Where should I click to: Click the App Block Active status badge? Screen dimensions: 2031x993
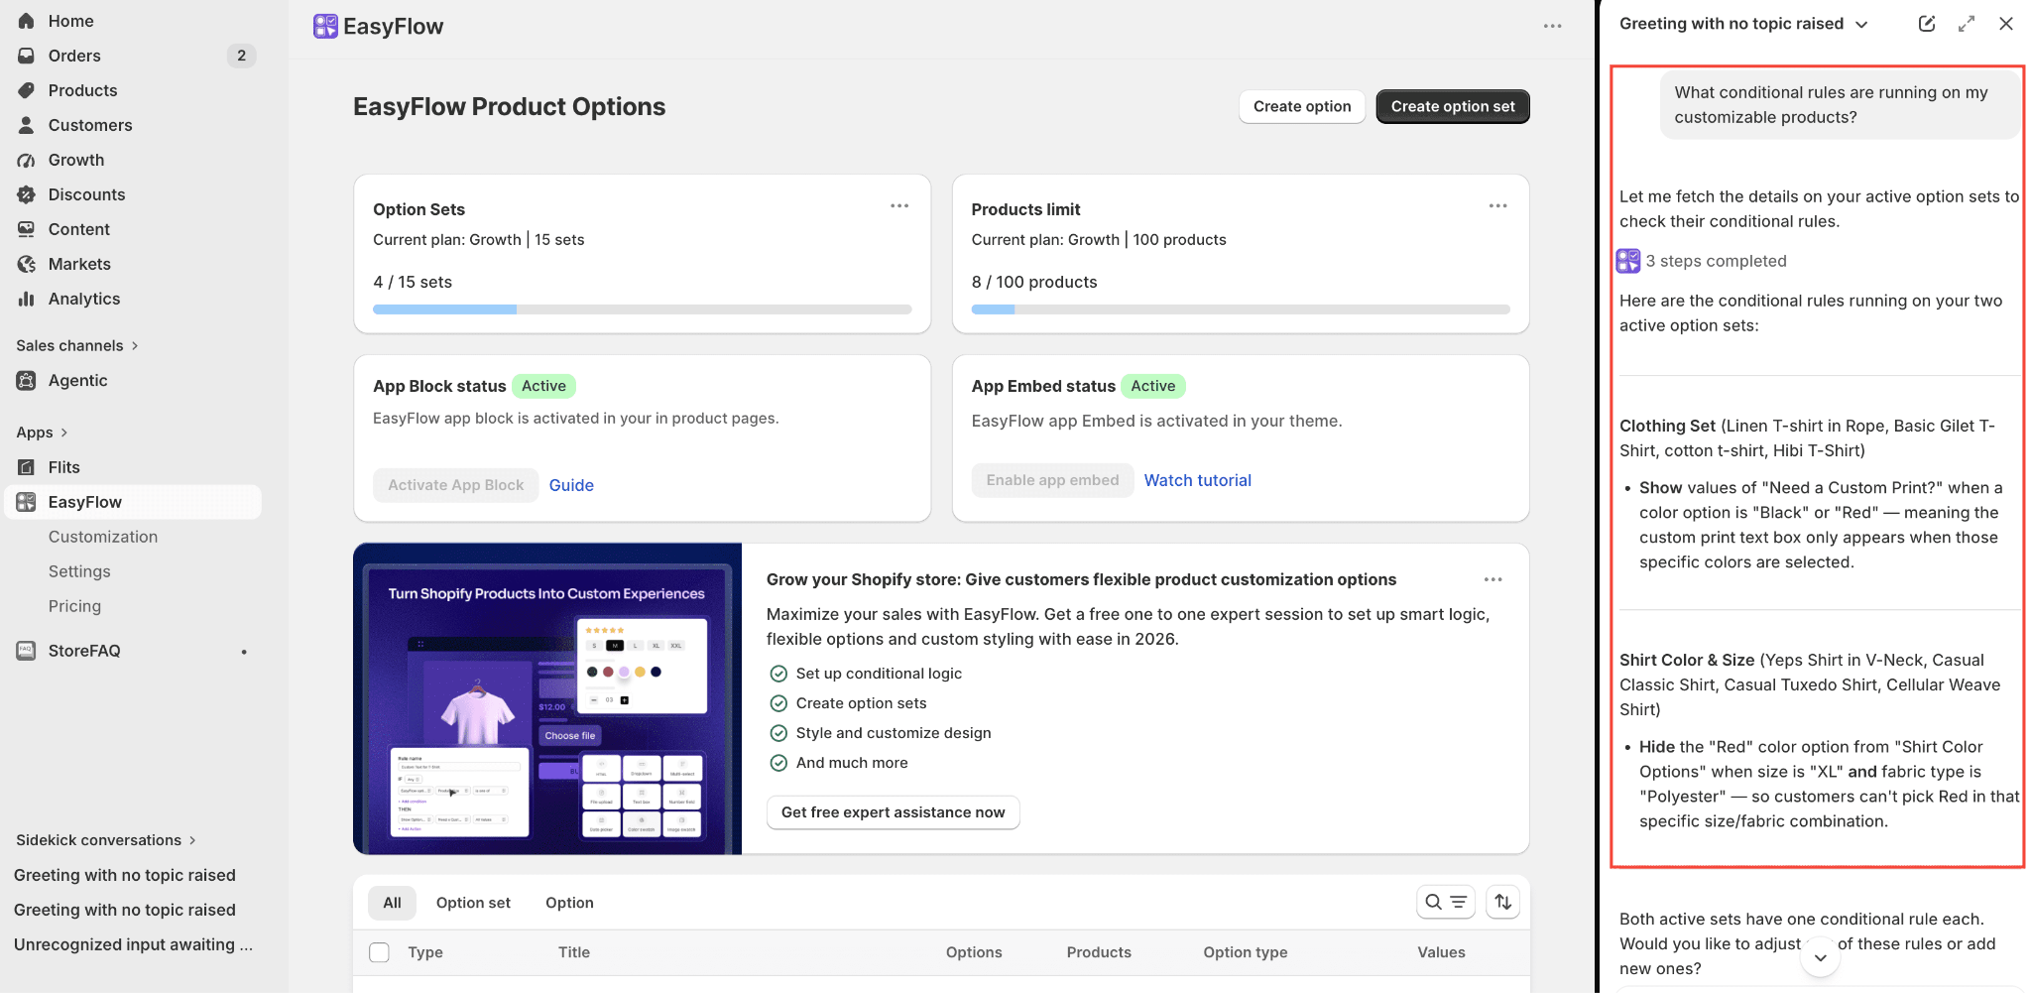543,386
